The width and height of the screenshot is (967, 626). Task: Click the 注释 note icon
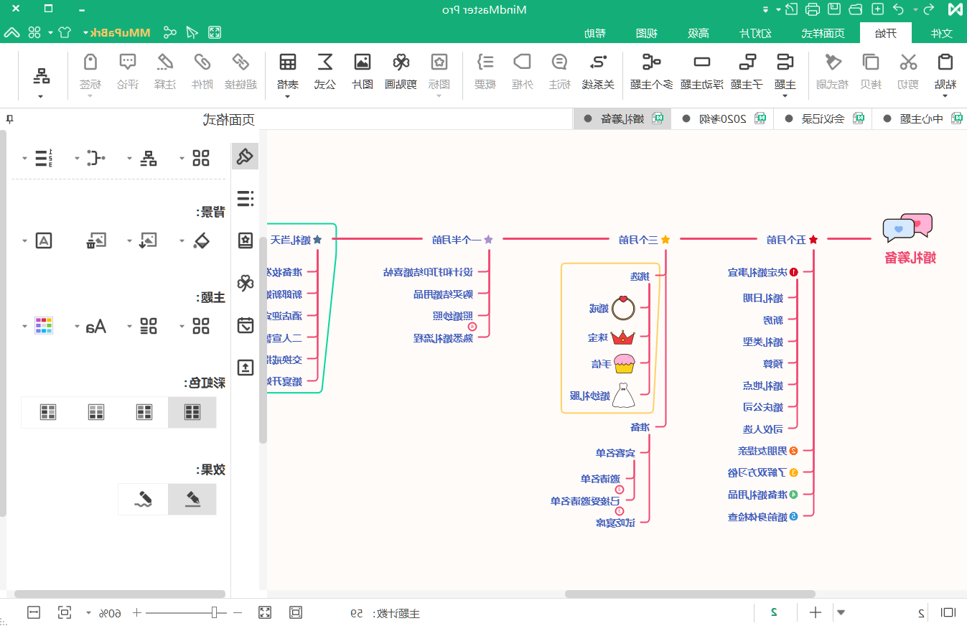pyautogui.click(x=165, y=62)
